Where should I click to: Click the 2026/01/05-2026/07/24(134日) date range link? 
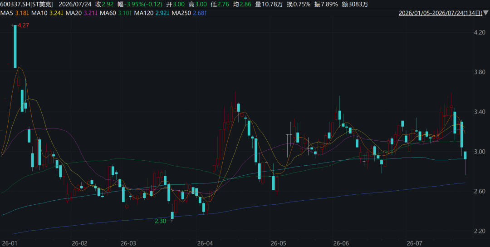(441, 13)
